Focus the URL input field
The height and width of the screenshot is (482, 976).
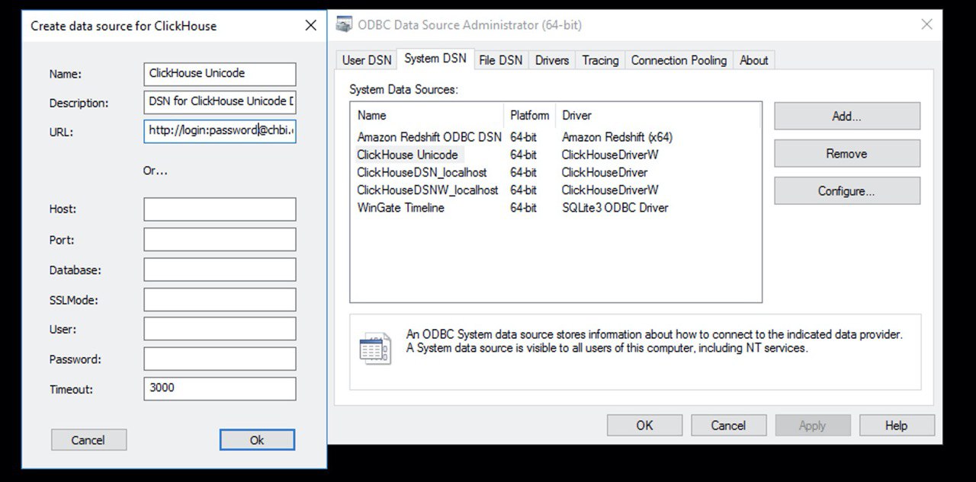[220, 131]
